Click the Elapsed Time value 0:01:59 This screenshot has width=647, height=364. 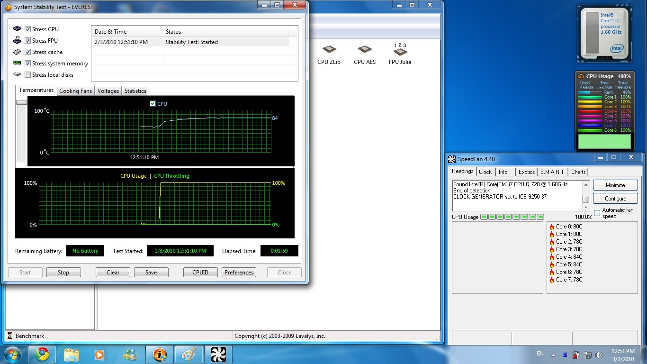point(279,251)
